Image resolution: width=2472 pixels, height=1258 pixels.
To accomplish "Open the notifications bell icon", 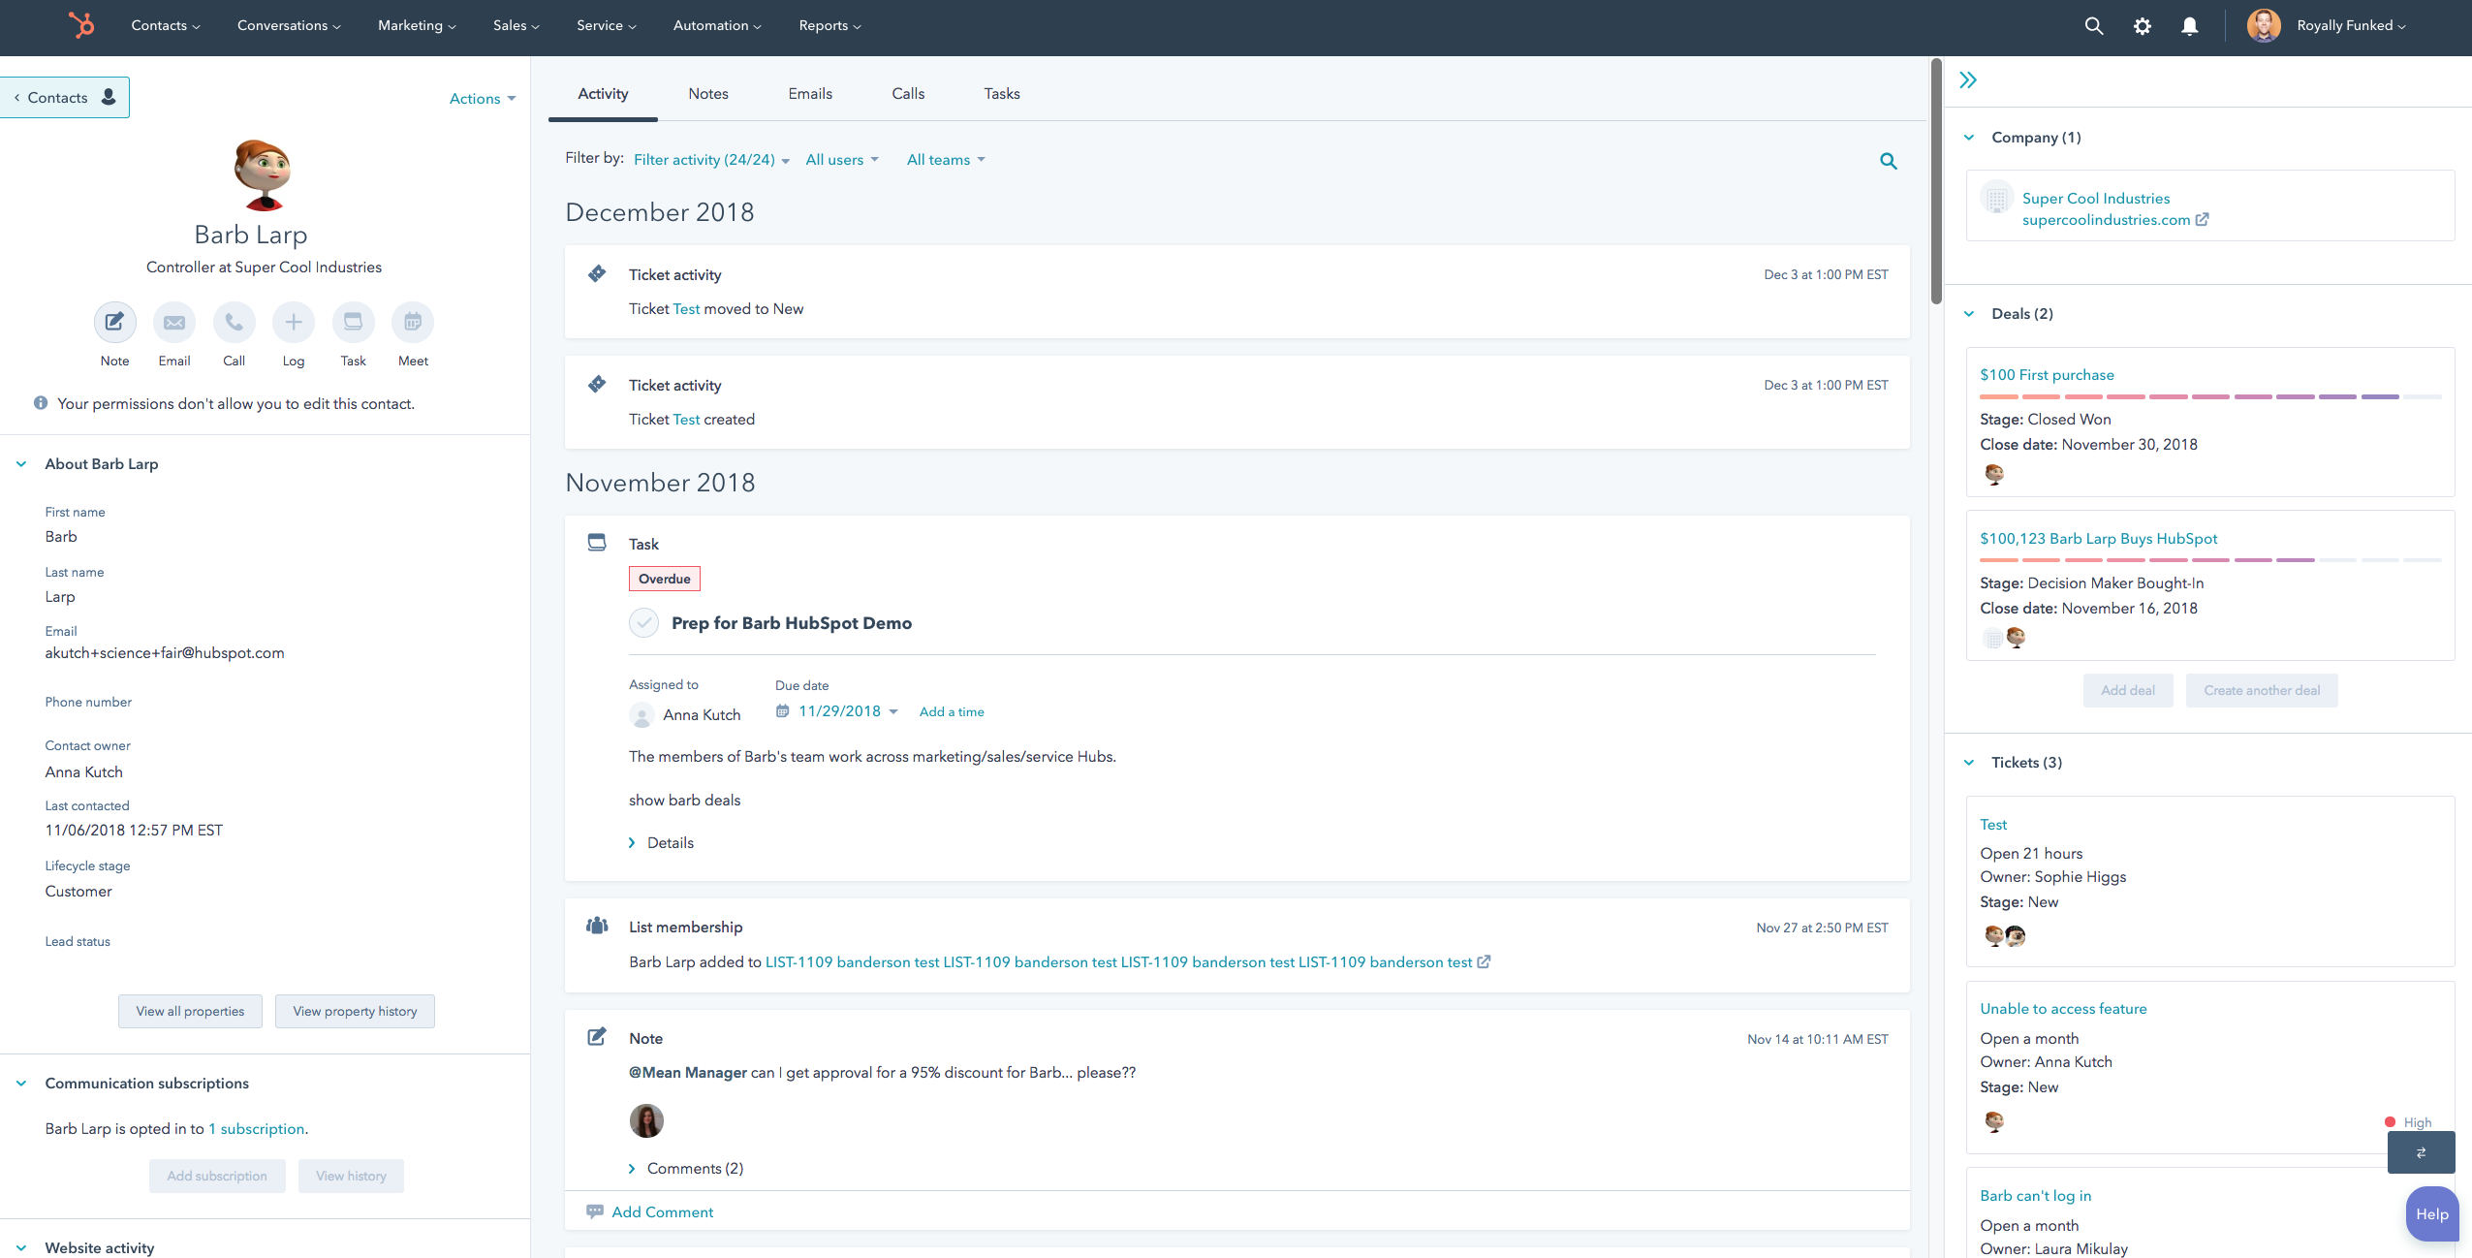I will [x=2189, y=26].
